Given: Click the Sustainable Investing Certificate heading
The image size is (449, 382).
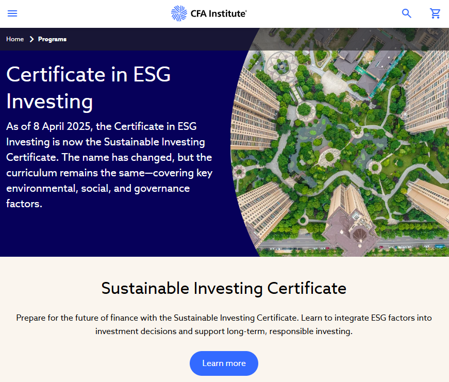Looking at the screenshot, I should point(224,288).
